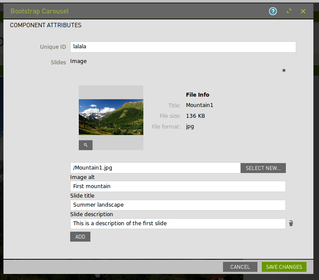Image resolution: width=319 pixels, height=280 pixels.
Task: Click the Mountain1 image thumbnail
Action: [x=111, y=117]
